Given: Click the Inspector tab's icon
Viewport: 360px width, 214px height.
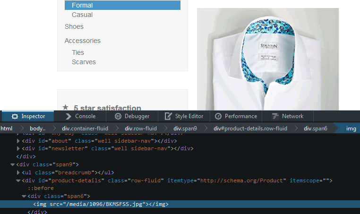Looking at the screenshot, I should pyautogui.click(x=15, y=116).
